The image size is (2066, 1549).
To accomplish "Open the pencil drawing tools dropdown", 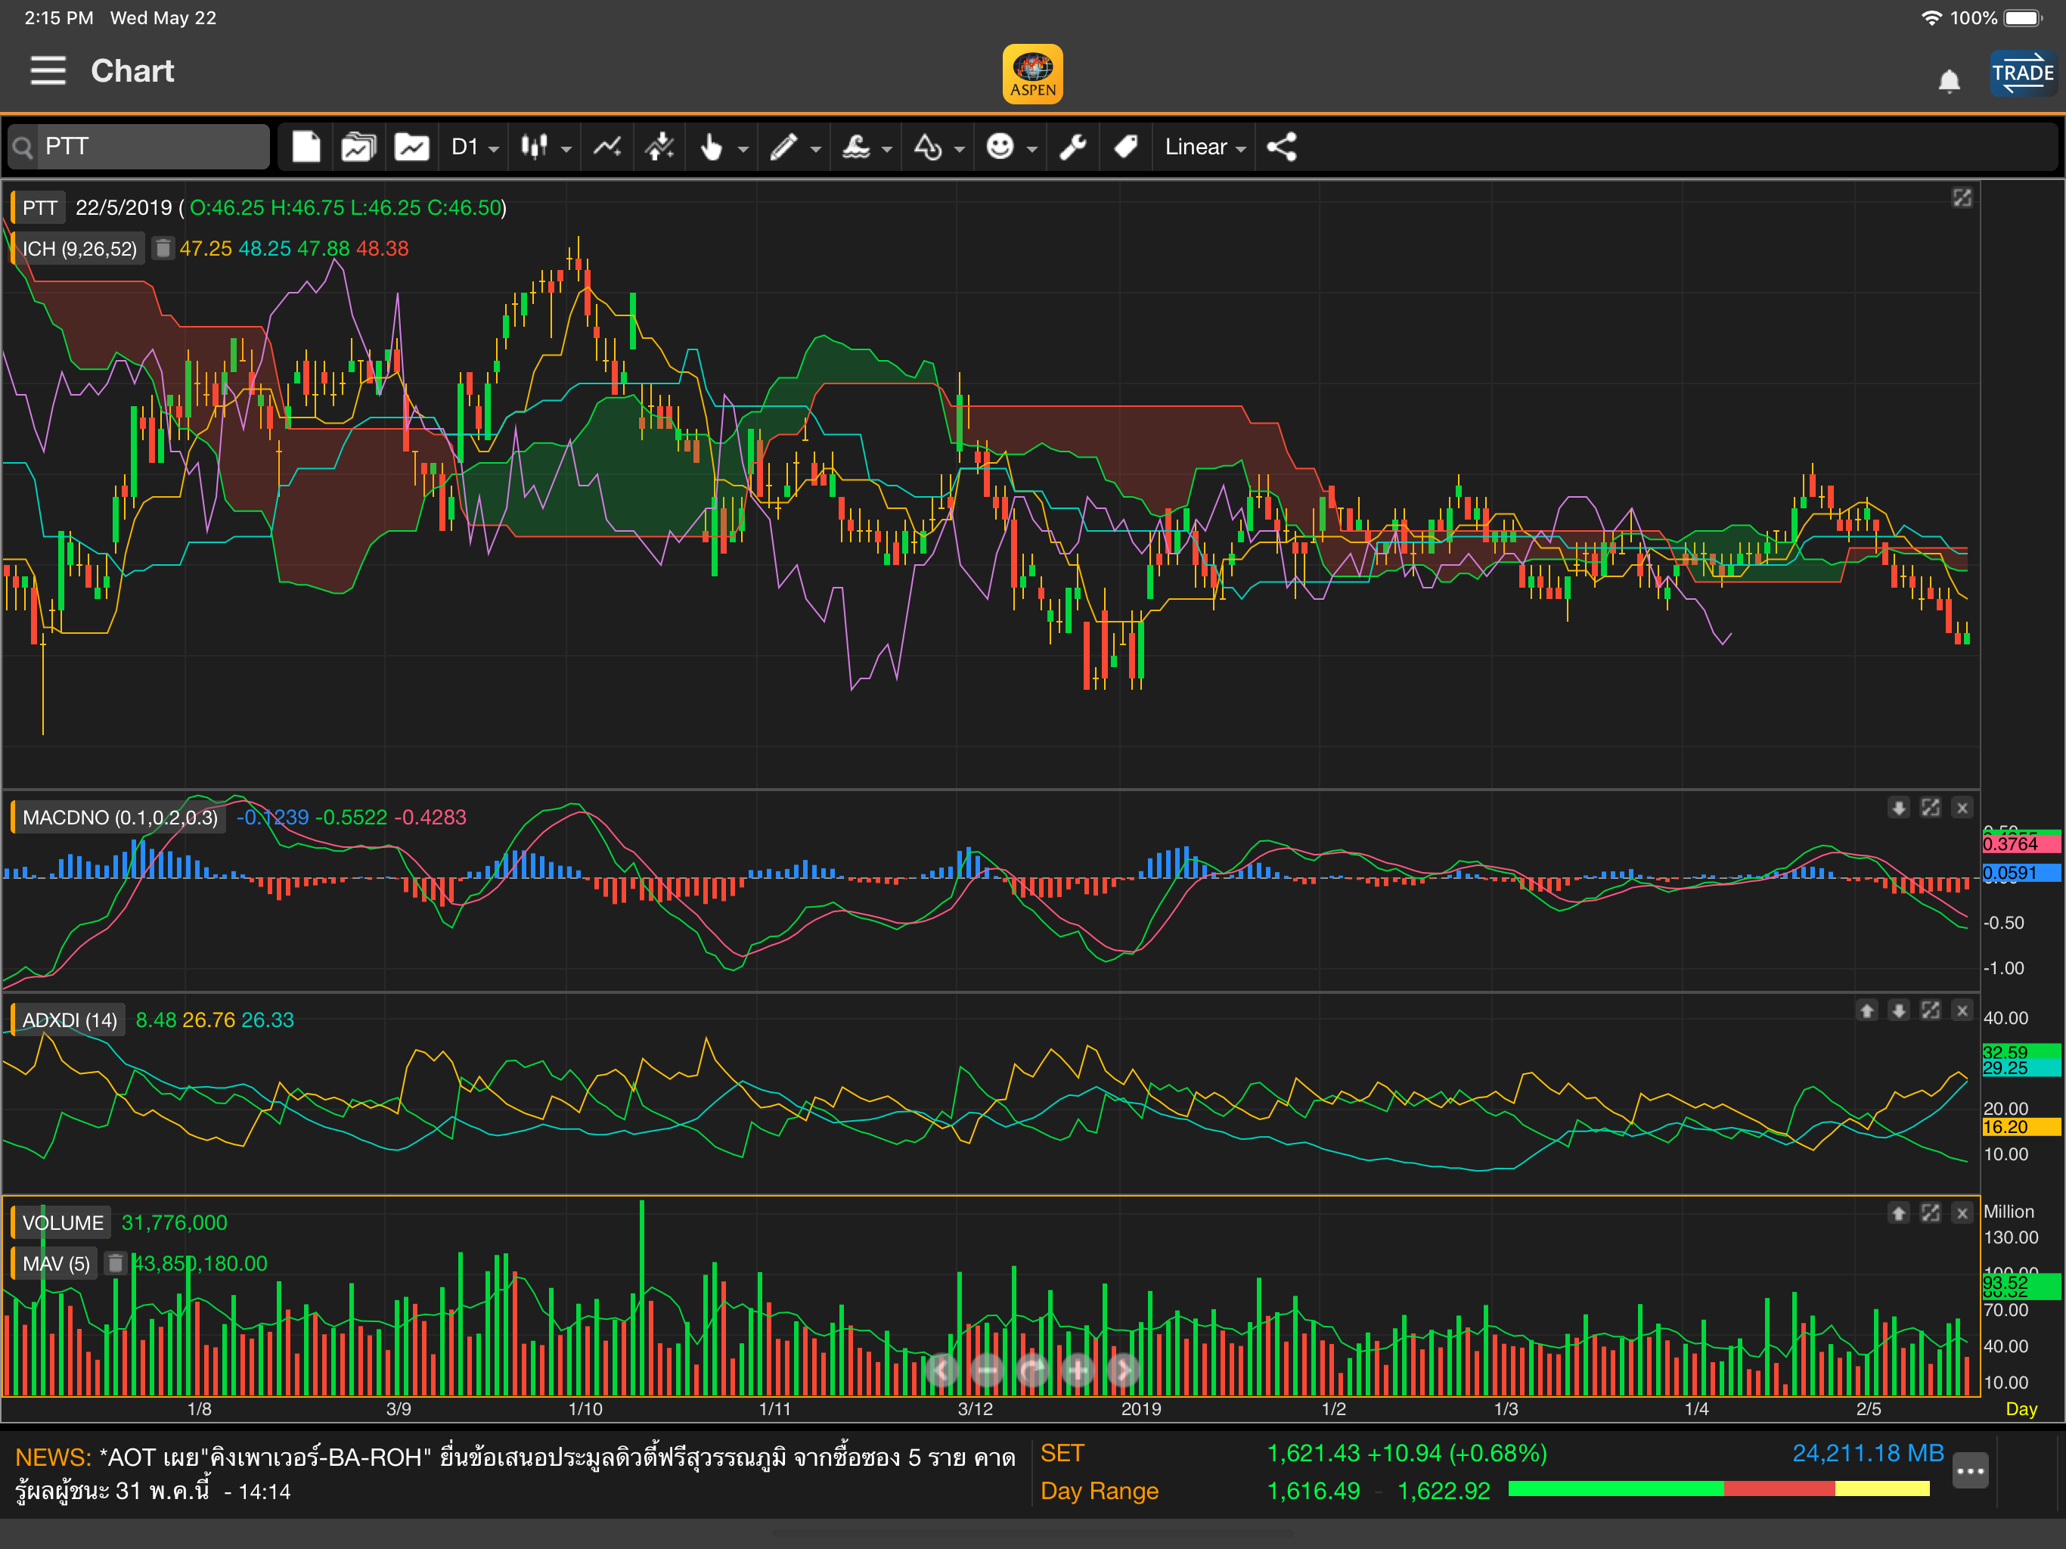I will tap(795, 147).
